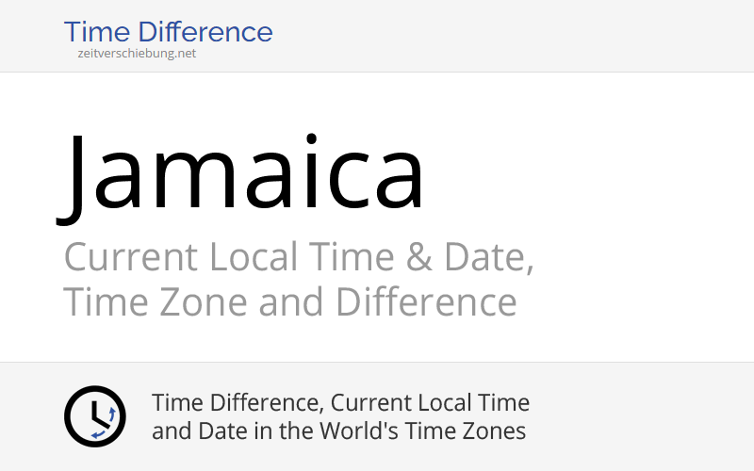Select the large Jamaica heading
754x471 pixels.
(245, 174)
